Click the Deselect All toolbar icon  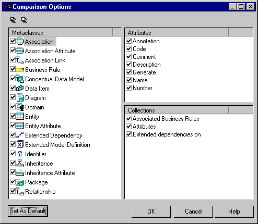(24, 20)
